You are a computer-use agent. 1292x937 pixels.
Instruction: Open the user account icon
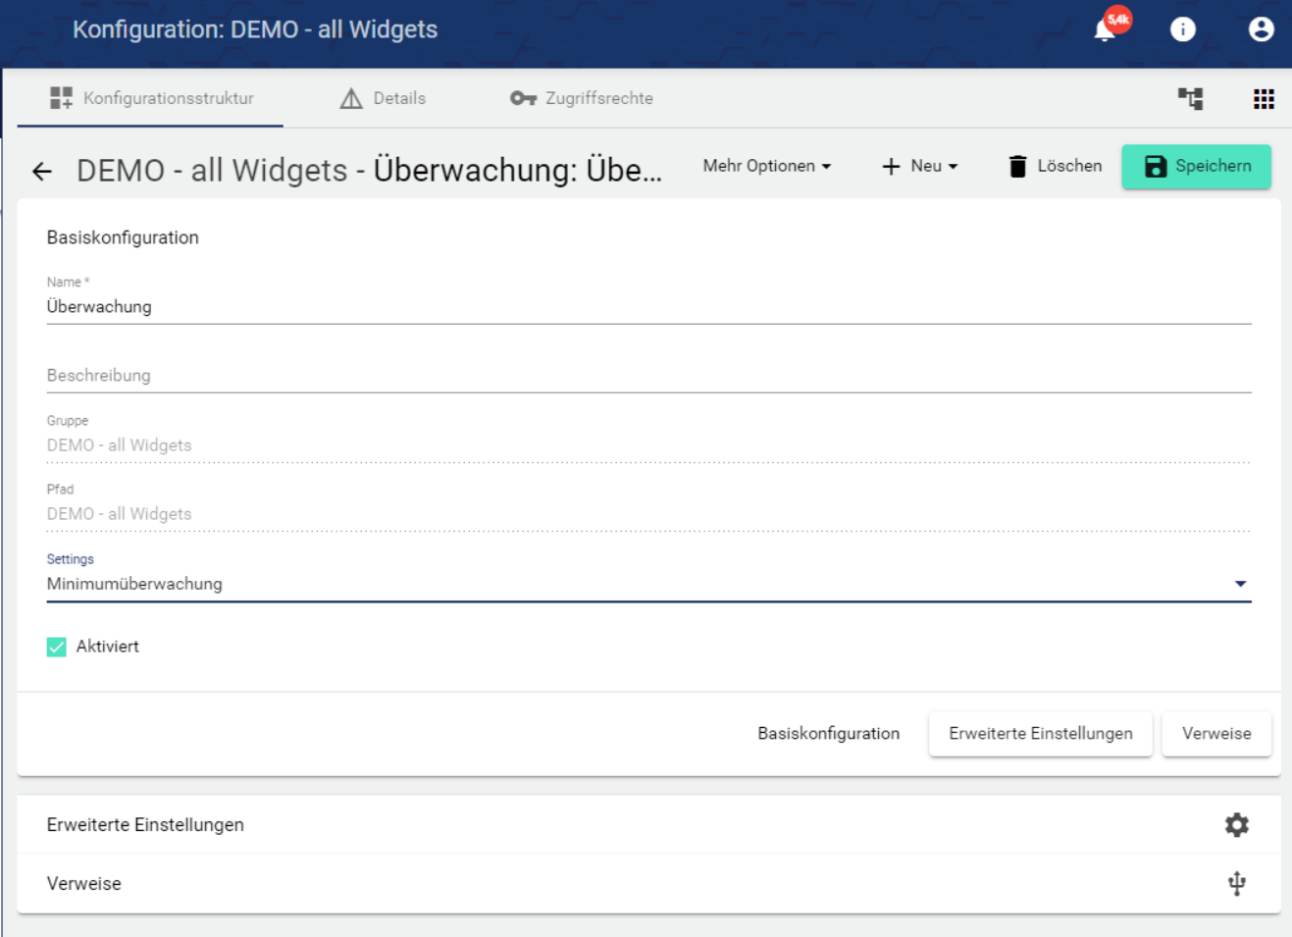[x=1261, y=29]
